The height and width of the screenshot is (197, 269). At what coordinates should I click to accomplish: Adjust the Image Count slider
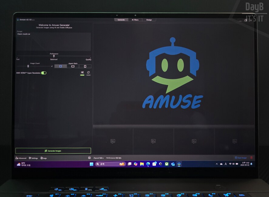point(28,66)
